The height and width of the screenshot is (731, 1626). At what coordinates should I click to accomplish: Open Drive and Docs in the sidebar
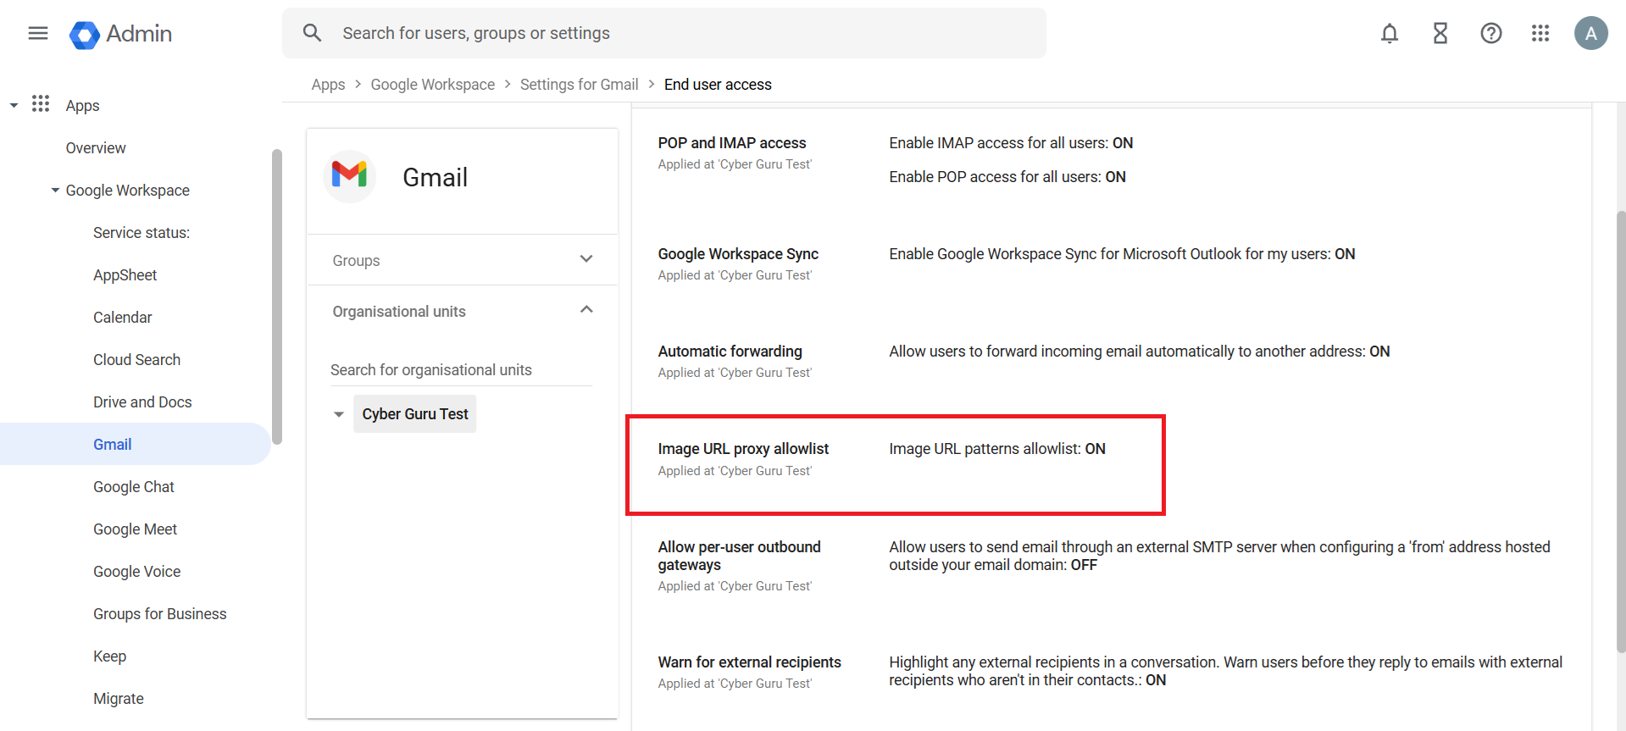pos(142,402)
